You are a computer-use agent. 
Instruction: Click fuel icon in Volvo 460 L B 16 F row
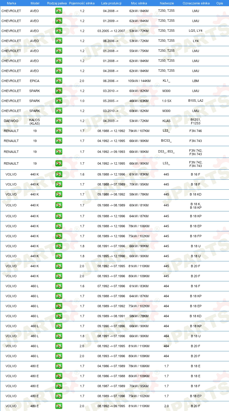(59, 286)
